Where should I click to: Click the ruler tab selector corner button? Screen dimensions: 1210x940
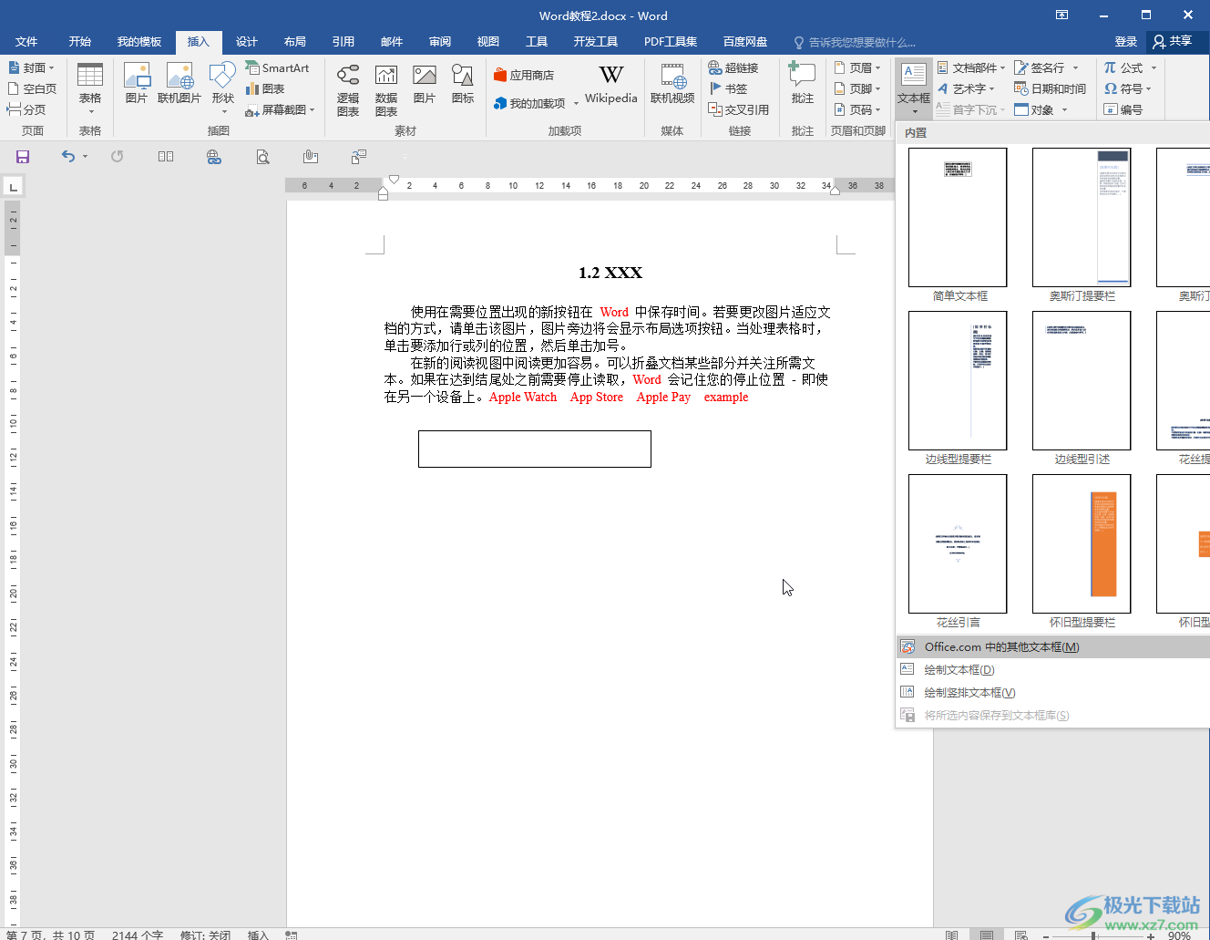(13, 187)
